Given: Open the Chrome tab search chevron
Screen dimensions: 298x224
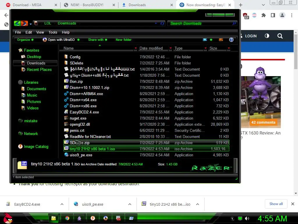Looking at the screenshot, I should pyautogui.click(x=263, y=5).
